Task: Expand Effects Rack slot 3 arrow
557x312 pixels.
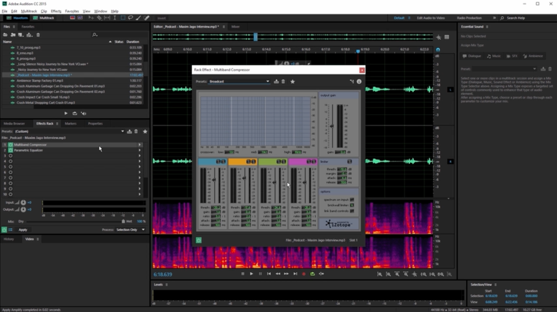Action: pos(140,156)
